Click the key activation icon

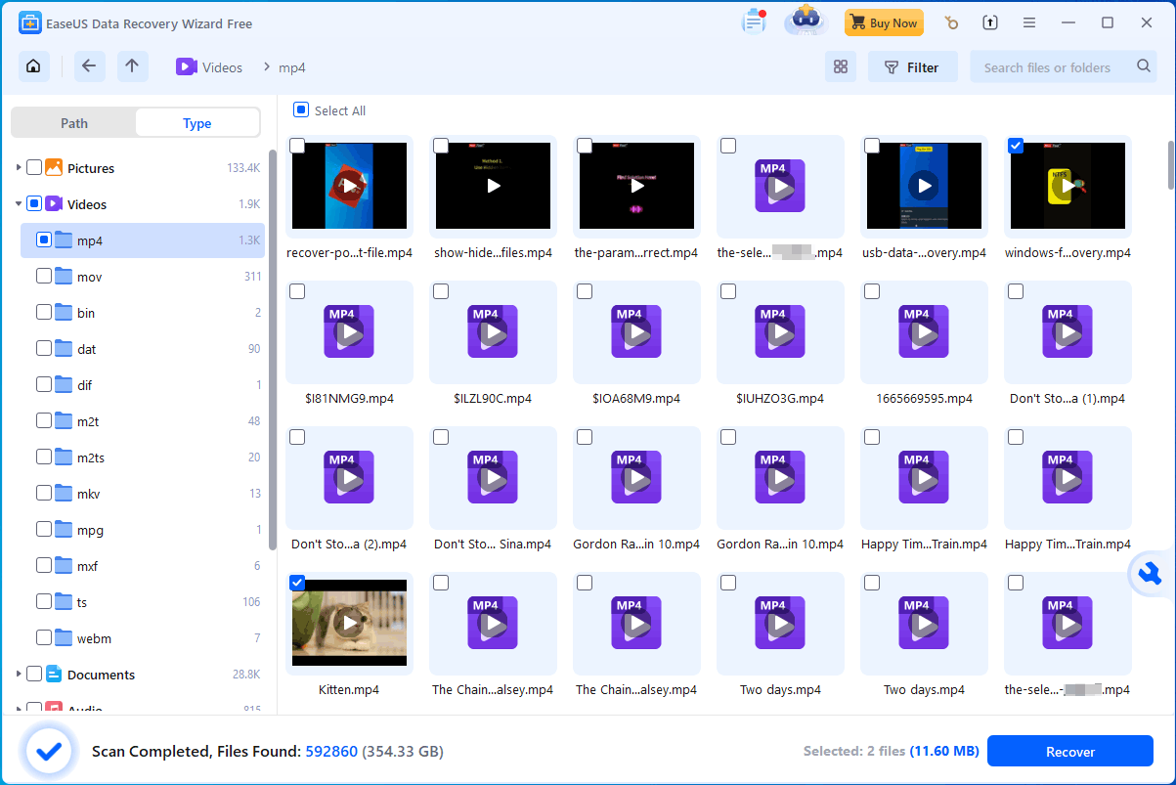click(x=951, y=22)
